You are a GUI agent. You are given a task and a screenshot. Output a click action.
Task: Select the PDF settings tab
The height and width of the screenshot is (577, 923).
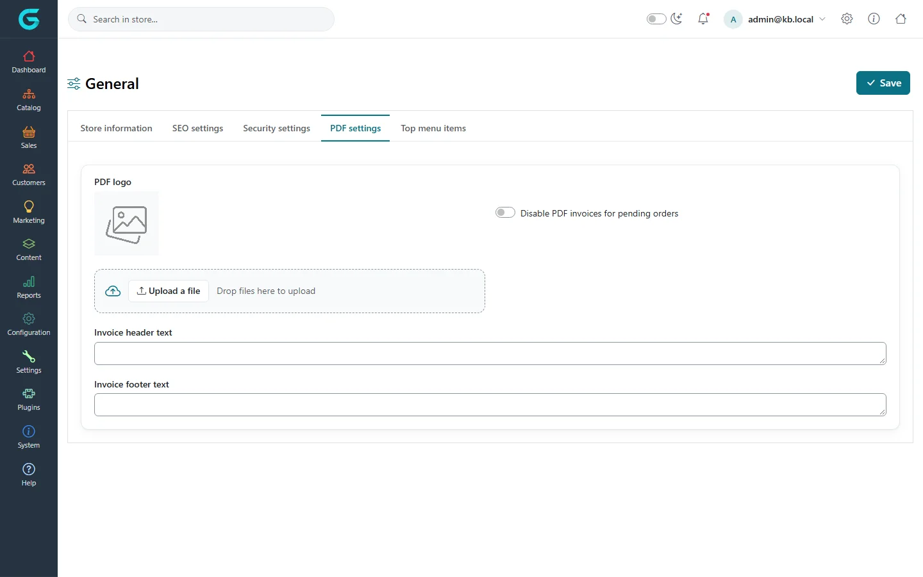[x=356, y=128]
